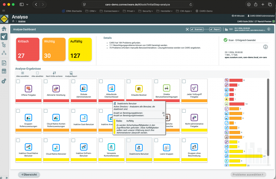Open settings gears in left sidebar
Viewport: 276px width, 179px height.
click(x=4, y=81)
